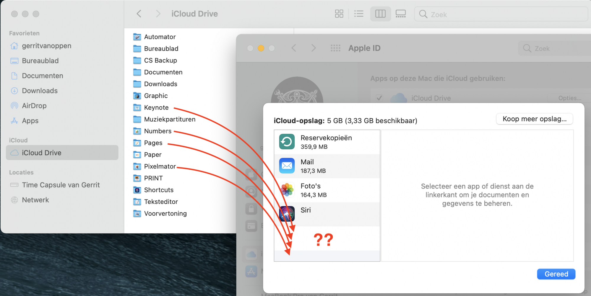This screenshot has width=591, height=296.
Task: Select the Pixelmator folder
Action: tap(154, 166)
